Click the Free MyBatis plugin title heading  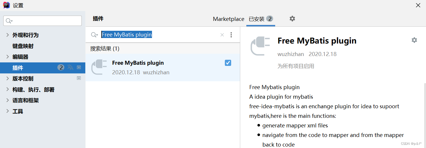pos(317,41)
